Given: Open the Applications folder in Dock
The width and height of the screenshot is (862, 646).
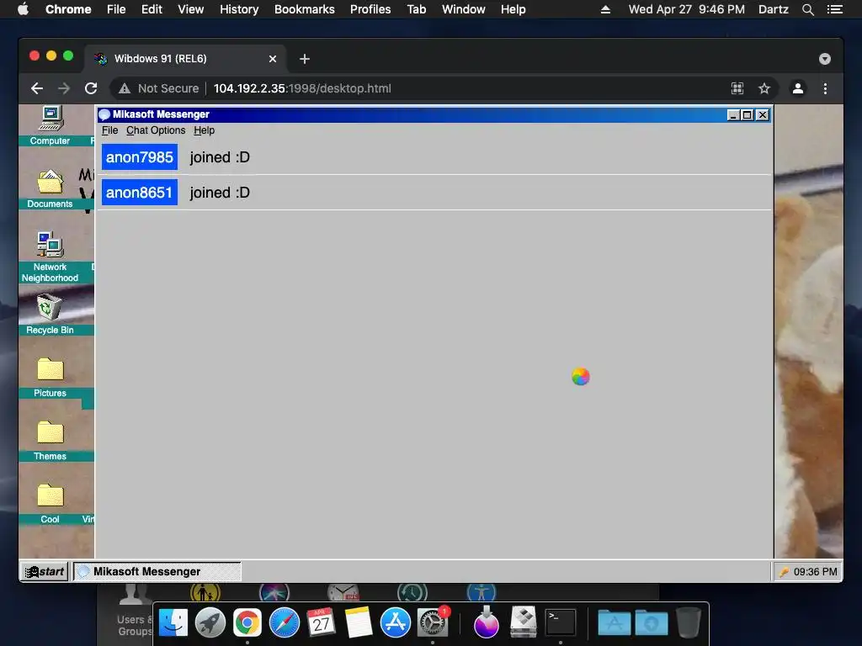Looking at the screenshot, I should 614,623.
